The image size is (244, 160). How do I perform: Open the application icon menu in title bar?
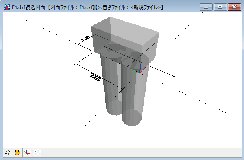coord(7,7)
